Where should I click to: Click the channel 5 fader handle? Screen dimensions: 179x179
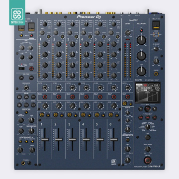coord(100,140)
